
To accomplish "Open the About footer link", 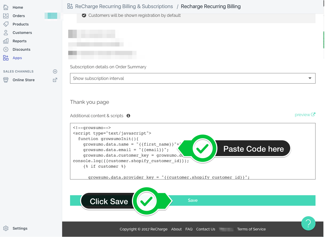I will pyautogui.click(x=176, y=229).
